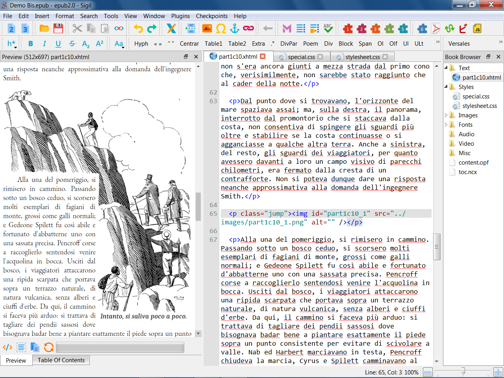Run plugin 5 teal puzzle icon

[x=403, y=28]
